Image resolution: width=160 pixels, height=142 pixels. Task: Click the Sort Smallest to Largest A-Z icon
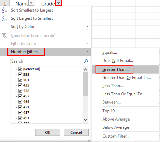click(x=4, y=10)
